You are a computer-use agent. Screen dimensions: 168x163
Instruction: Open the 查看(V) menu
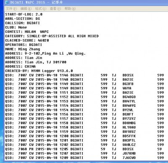(x=55, y=9)
